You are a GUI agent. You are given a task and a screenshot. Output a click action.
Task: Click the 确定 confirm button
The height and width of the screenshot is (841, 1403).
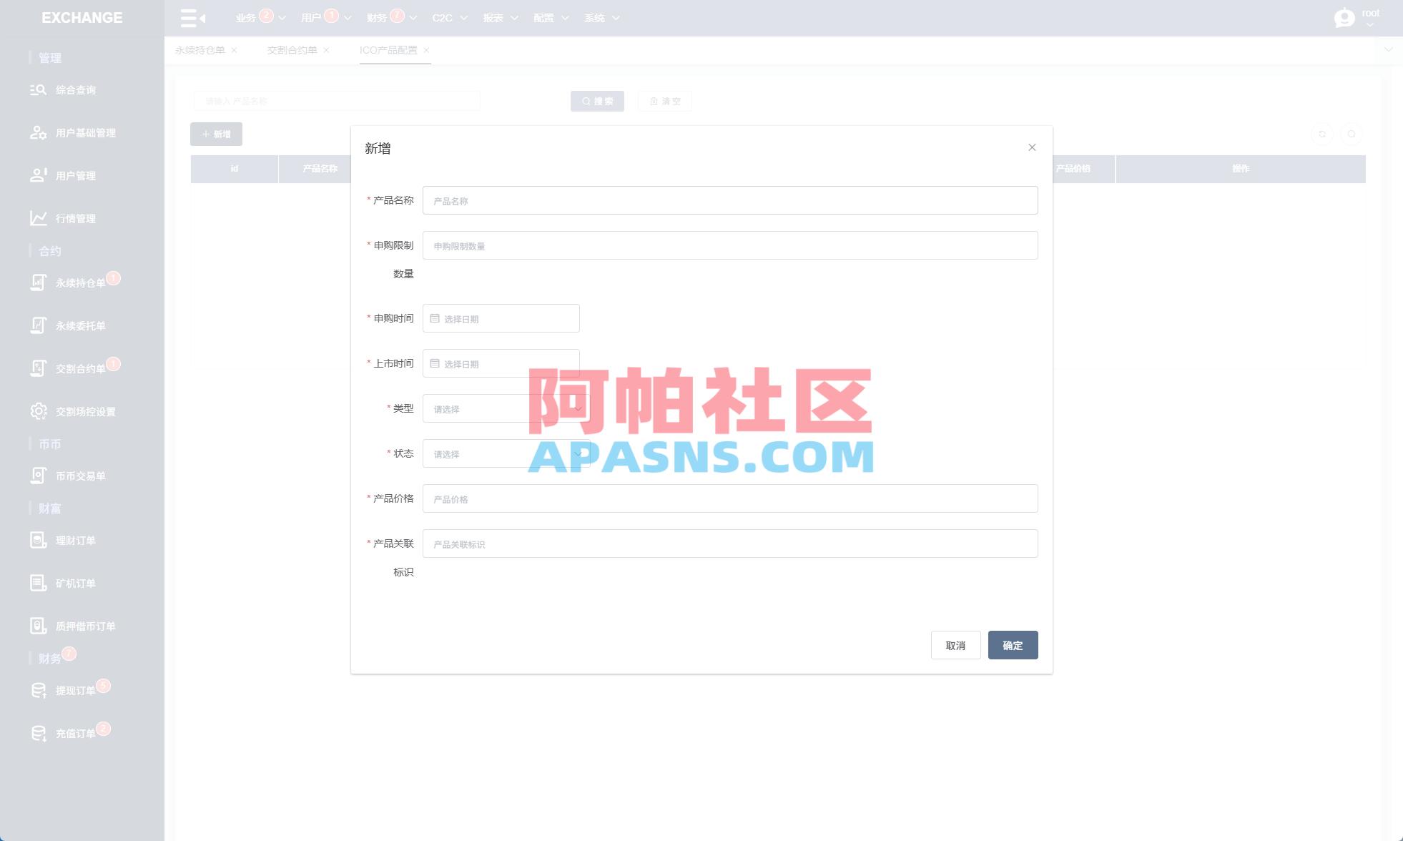tap(1013, 645)
